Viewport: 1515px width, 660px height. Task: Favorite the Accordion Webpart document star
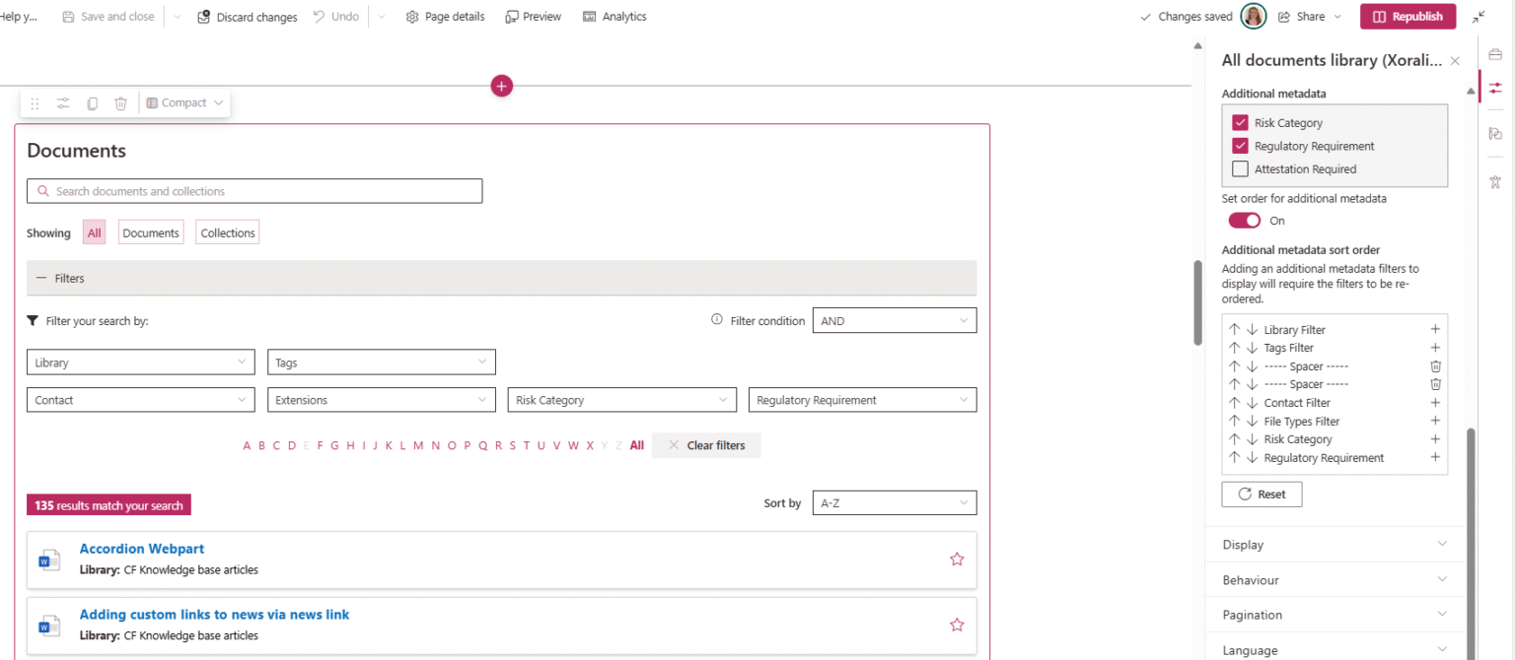[956, 560]
